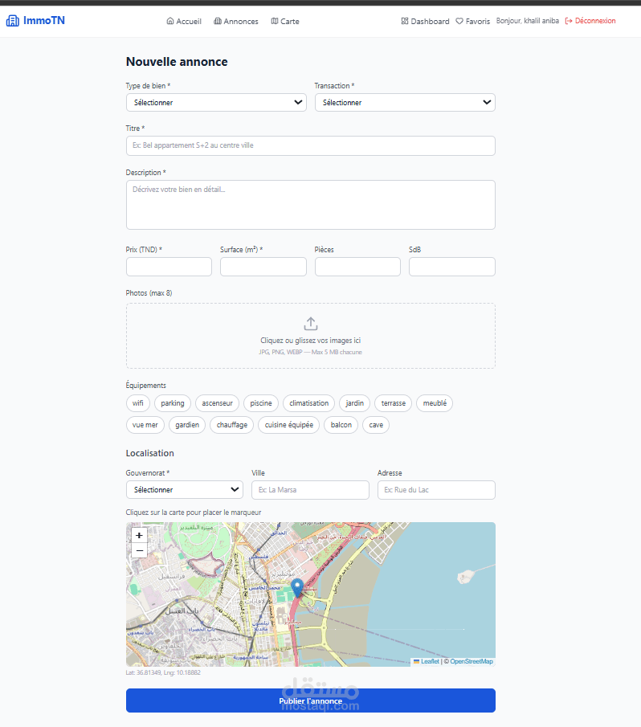Select the chauffage equipment chip
The height and width of the screenshot is (727, 641).
(x=232, y=425)
